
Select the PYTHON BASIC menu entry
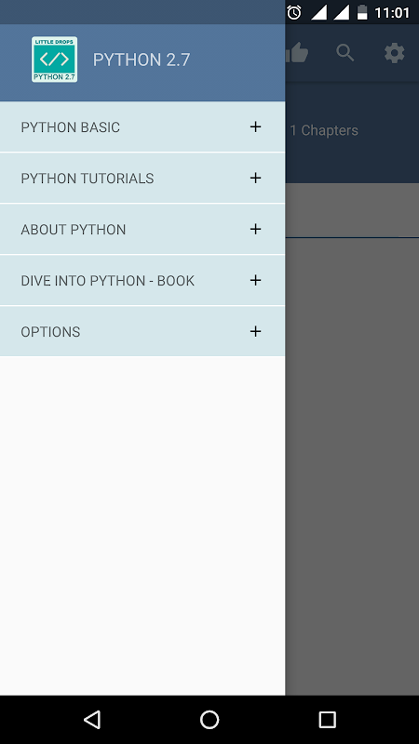click(x=142, y=126)
